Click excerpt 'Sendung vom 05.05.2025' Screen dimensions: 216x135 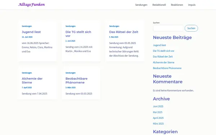122,43
